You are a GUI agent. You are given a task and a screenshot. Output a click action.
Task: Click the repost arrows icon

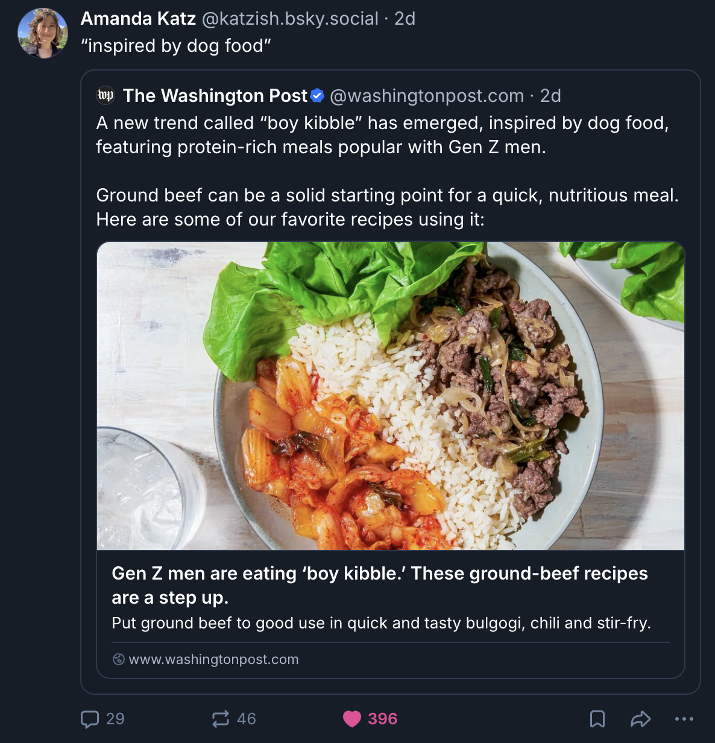(x=221, y=719)
